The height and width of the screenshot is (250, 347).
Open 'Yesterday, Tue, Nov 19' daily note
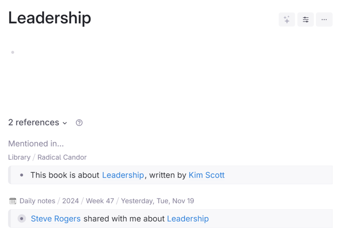coord(158,201)
